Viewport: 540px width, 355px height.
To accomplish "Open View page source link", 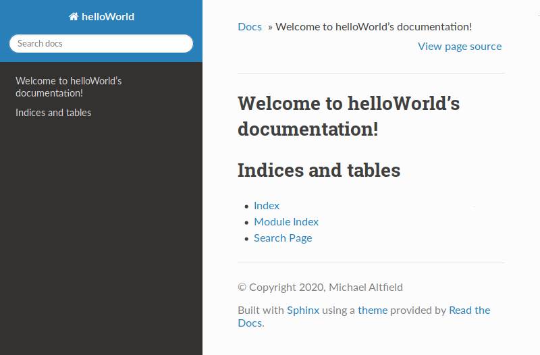I will click(460, 46).
